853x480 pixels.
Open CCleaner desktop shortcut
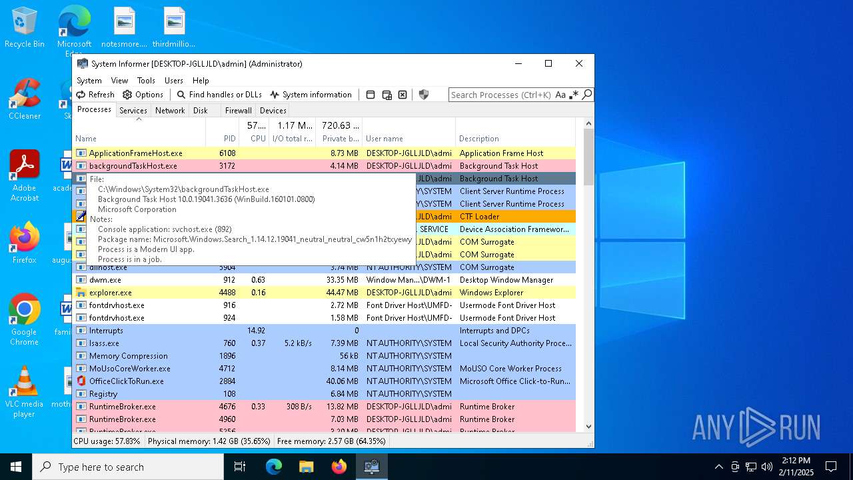(25, 100)
